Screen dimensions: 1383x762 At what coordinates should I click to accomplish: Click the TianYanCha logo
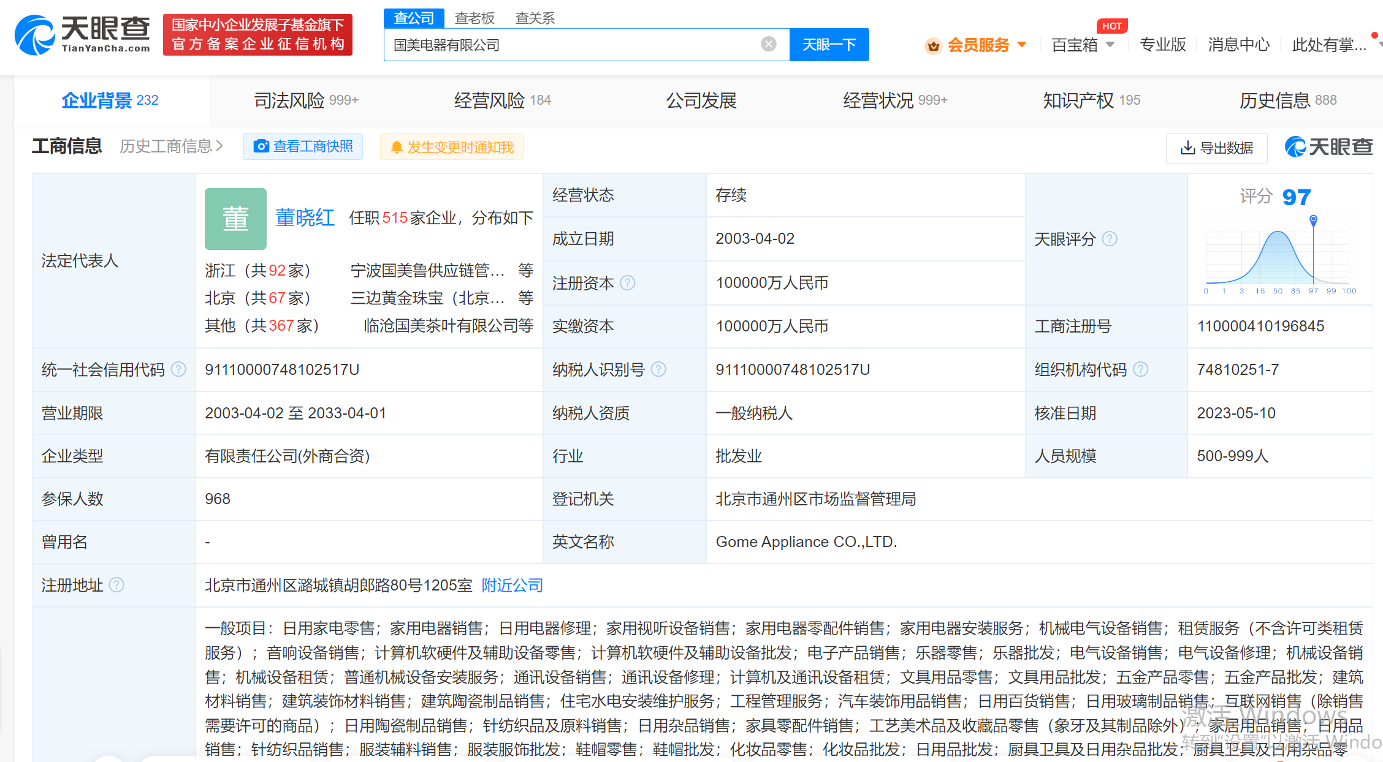82,35
